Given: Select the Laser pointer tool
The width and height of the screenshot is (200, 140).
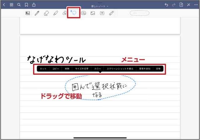Looking at the screenshot, I should tap(111, 13).
